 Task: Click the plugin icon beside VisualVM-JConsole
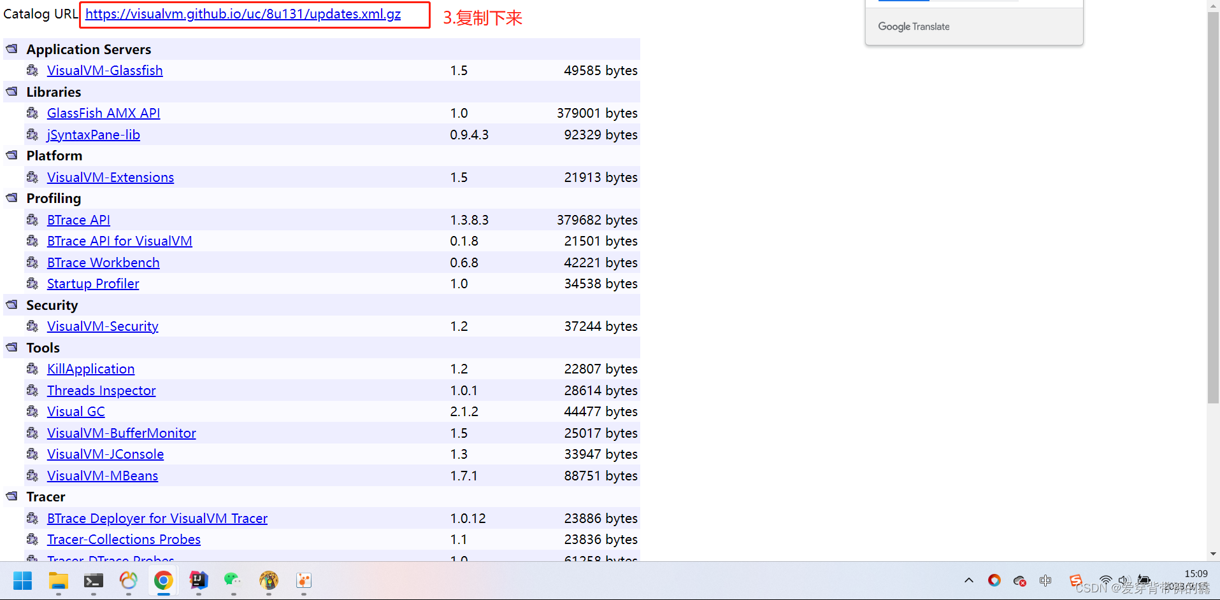click(x=32, y=454)
